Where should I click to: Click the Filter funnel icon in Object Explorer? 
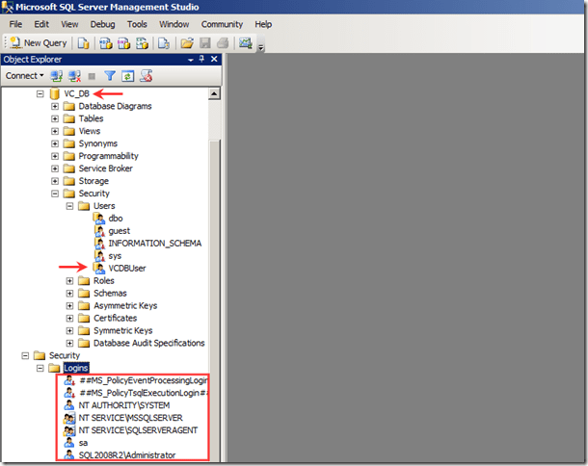[x=110, y=75]
